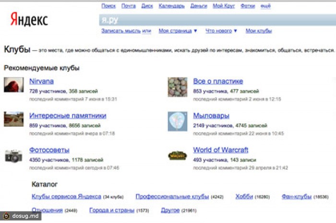Screen dimensions: 336x223
Task: Browse the Профессиональные клубы catalog category
Action: (172, 197)
